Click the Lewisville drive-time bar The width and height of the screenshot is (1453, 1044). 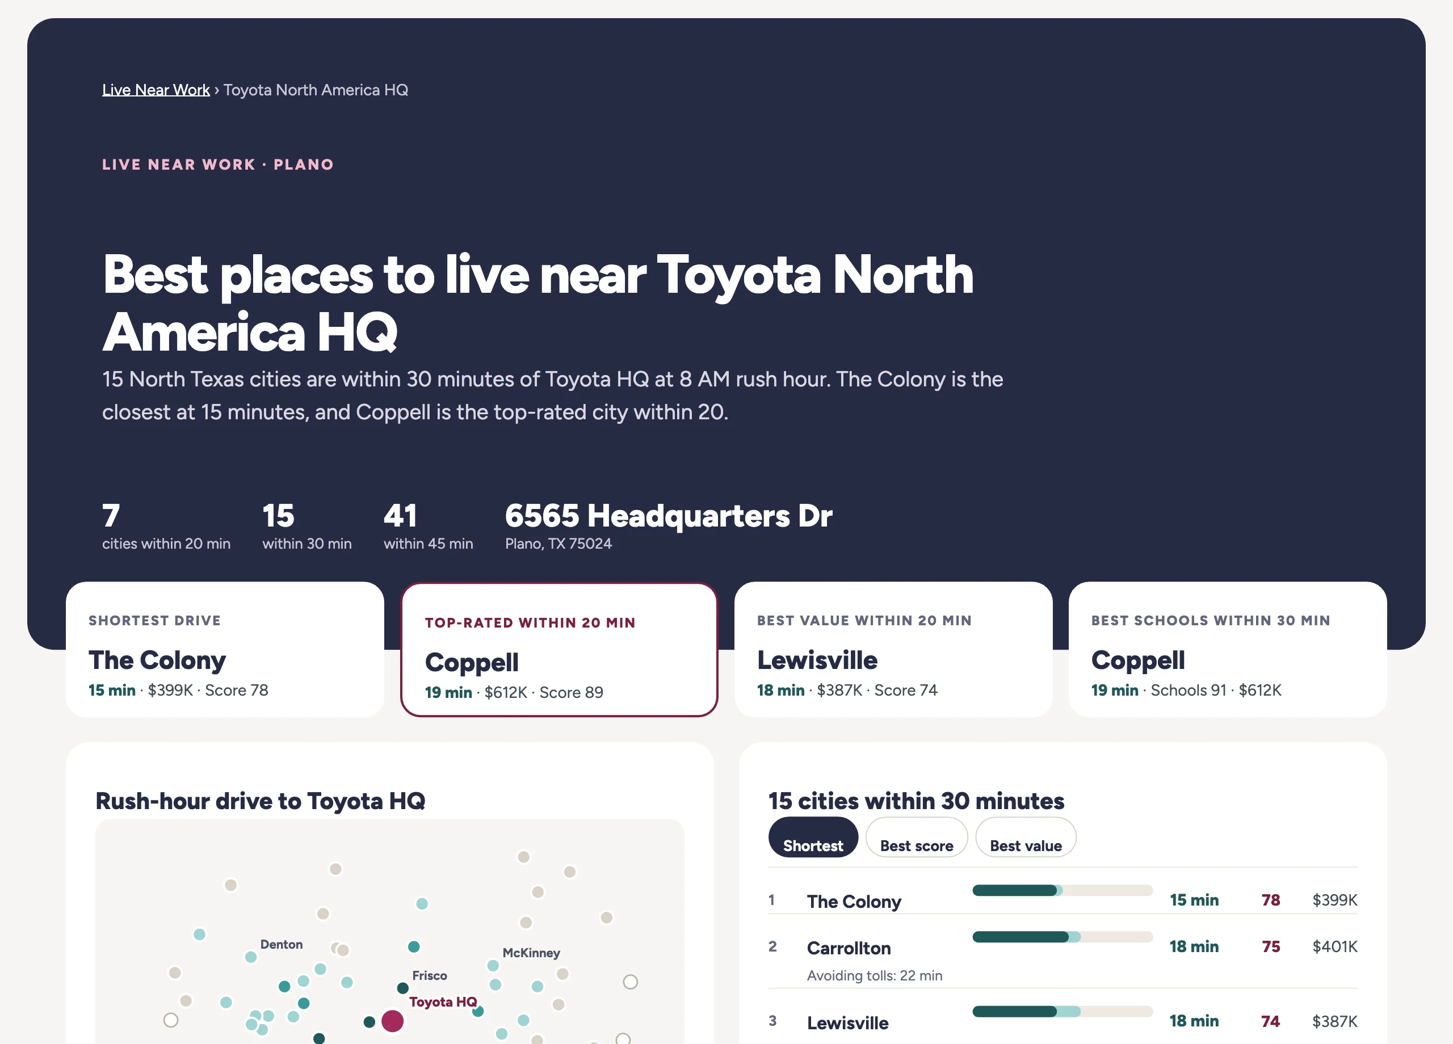coord(1062,1012)
